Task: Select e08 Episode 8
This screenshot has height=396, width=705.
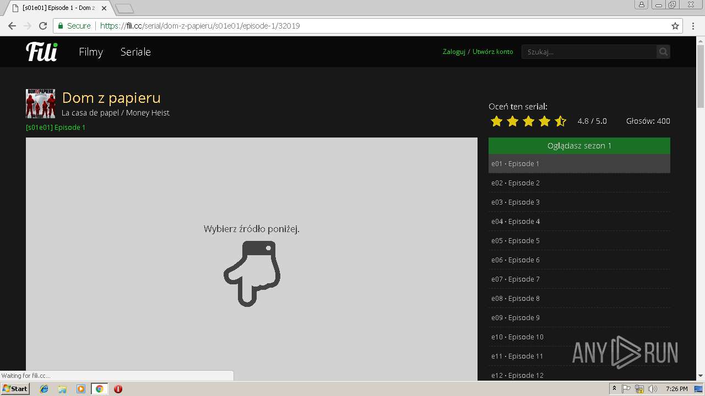Action: (x=579, y=298)
